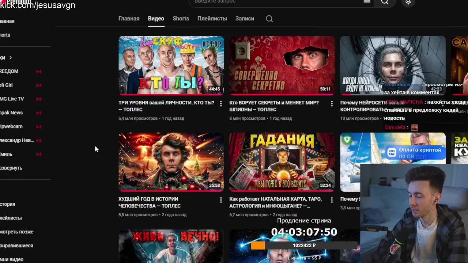Click the live indicator next to Александр Нев...
The width and height of the screenshot is (468, 263).
point(39,140)
